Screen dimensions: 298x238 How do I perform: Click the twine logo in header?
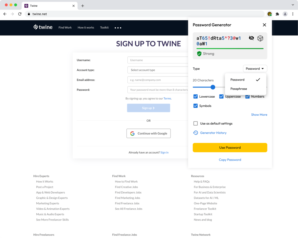coord(43,27)
